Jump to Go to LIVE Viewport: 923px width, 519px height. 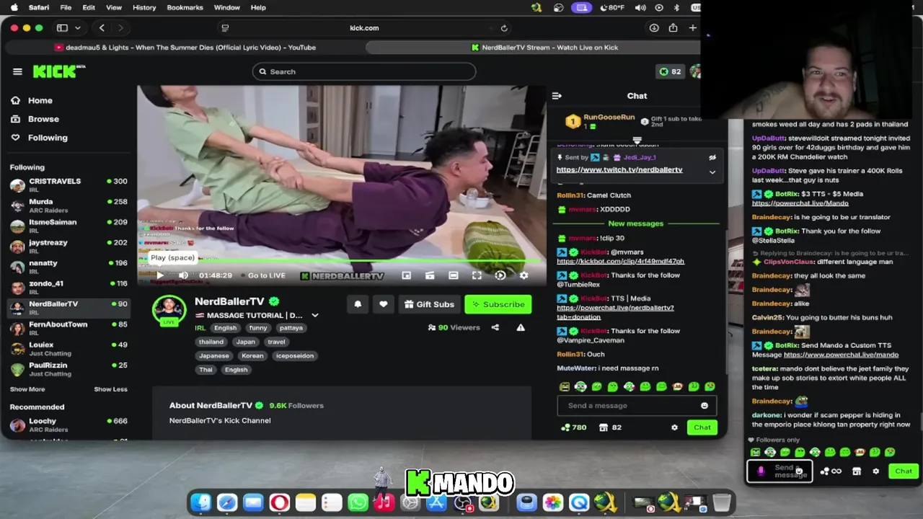[266, 275]
